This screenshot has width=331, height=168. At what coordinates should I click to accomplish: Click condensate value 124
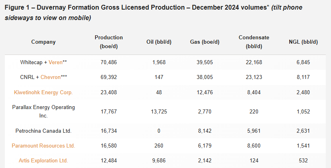click(x=254, y=161)
